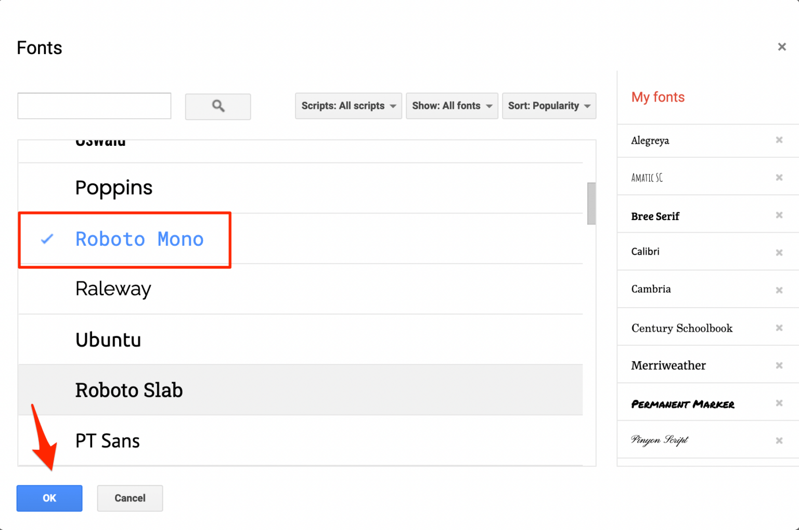
Task: Open the Show: All fonts dropdown
Action: 452,106
